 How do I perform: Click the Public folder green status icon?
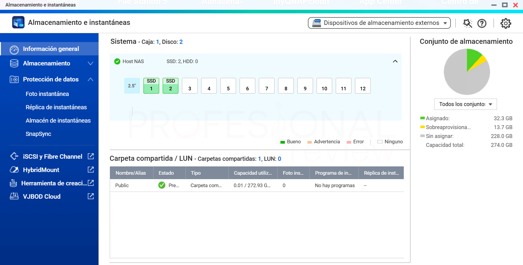(x=162, y=185)
